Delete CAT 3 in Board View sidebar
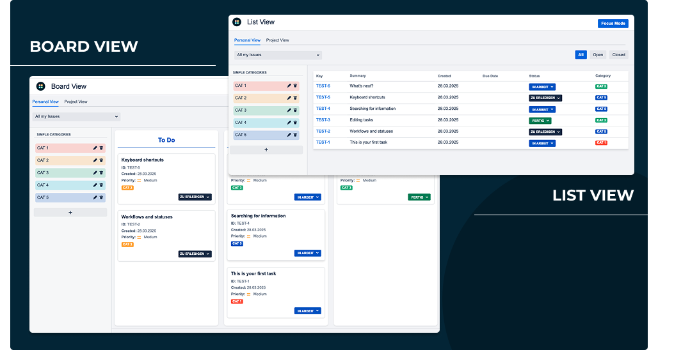690x350 pixels. [101, 172]
